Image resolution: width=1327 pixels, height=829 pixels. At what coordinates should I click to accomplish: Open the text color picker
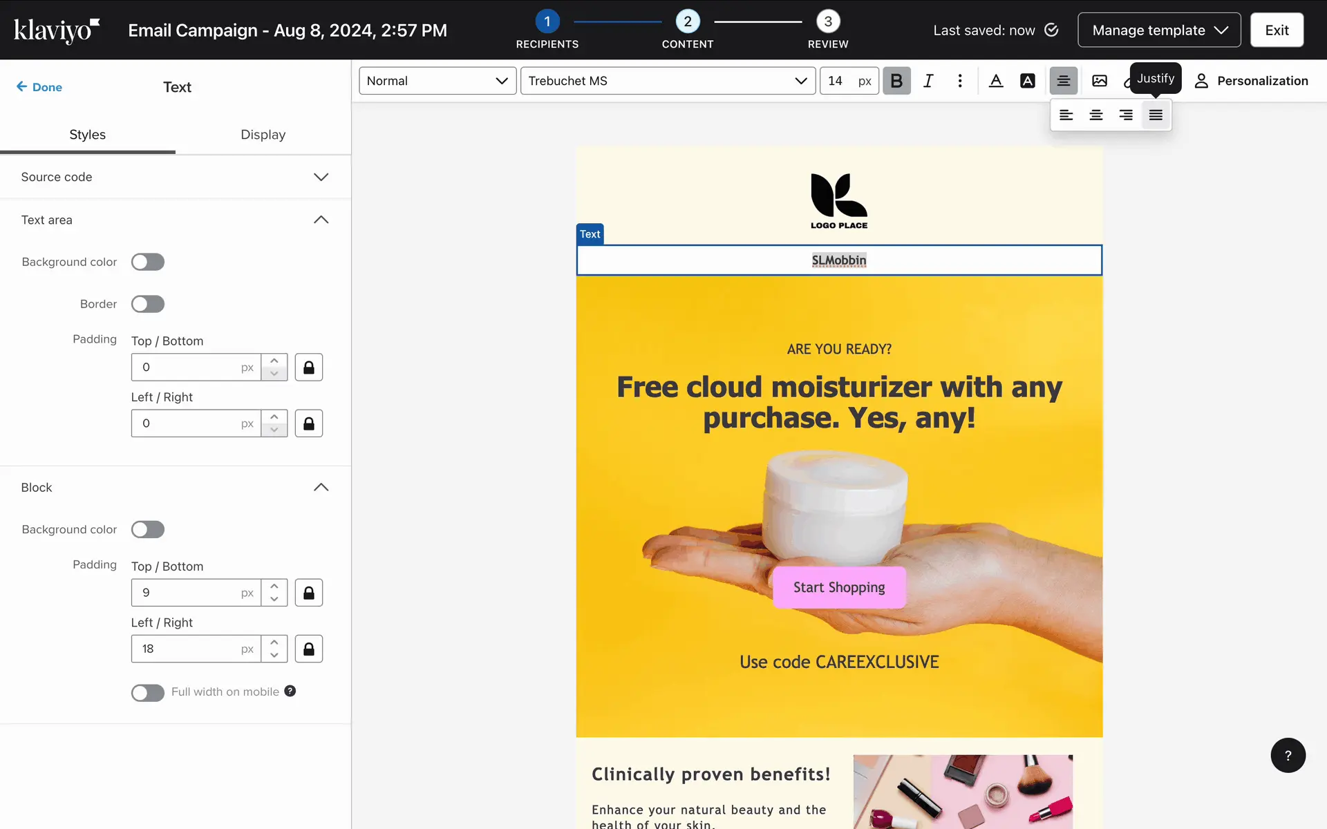click(x=996, y=81)
